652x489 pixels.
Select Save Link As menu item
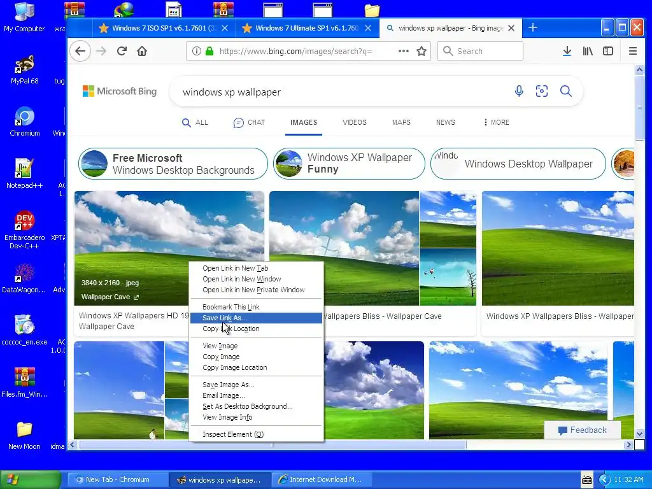coord(256,318)
